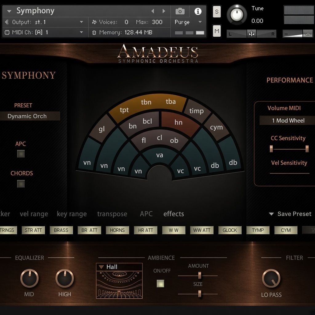Go to previous instrument preset arrow
The image size is (315, 315).
tap(153, 11)
